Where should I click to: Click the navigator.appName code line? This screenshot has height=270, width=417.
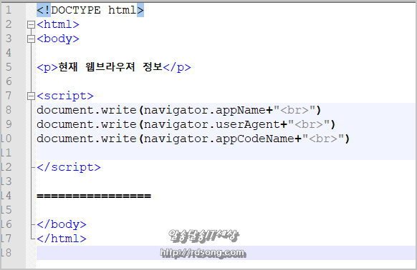pyautogui.click(x=179, y=110)
